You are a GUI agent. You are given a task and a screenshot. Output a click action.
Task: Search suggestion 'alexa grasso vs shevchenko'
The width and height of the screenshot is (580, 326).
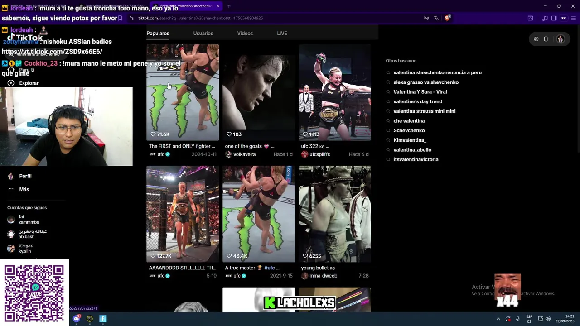tap(426, 82)
